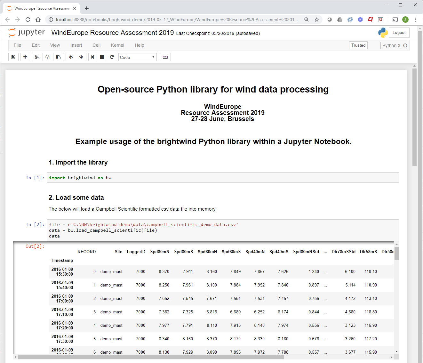
Task: Open the Insert menu
Action: 76,45
